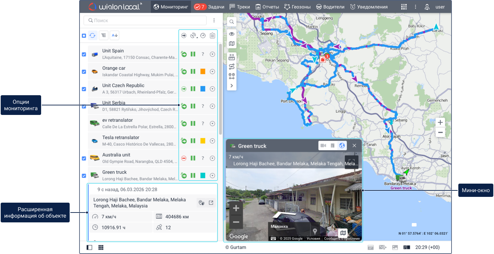Image resolution: width=494 pixels, height=254 pixels.
Task: Click the orange color square for Orange car
Action: pyautogui.click(x=203, y=71)
